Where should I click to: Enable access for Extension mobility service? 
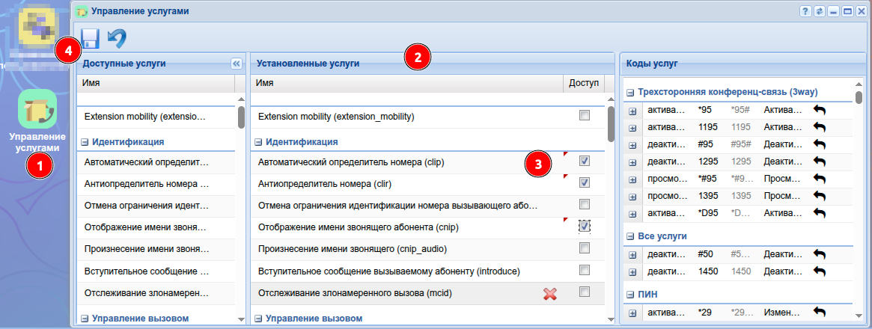click(584, 115)
